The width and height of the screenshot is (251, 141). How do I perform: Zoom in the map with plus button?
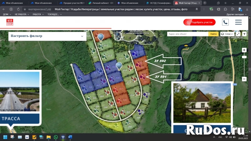pos(244,50)
